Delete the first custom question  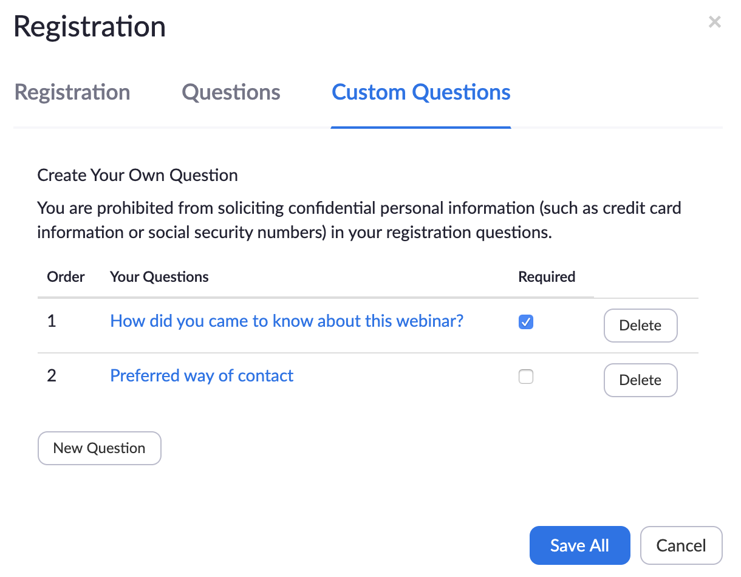(640, 326)
